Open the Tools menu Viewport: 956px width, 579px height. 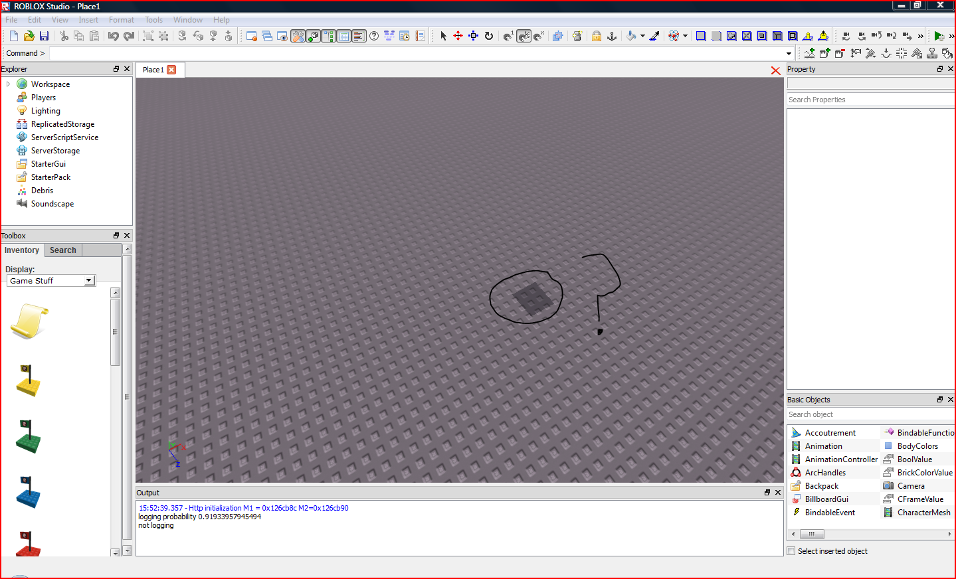[x=154, y=20]
